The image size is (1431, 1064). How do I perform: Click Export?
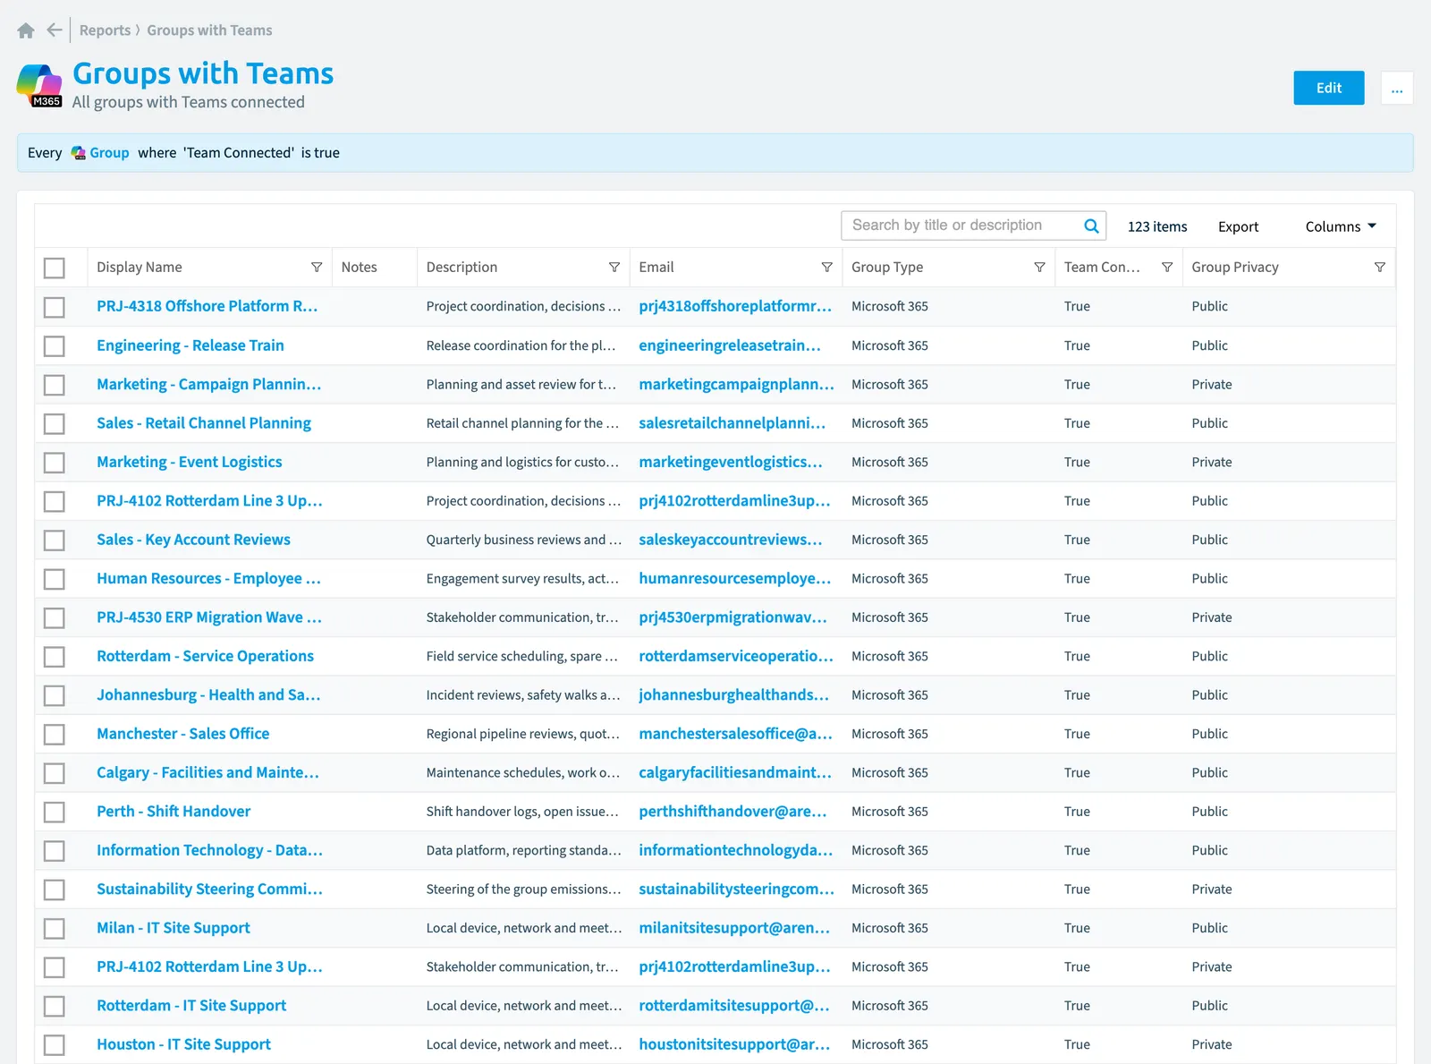[1238, 227]
